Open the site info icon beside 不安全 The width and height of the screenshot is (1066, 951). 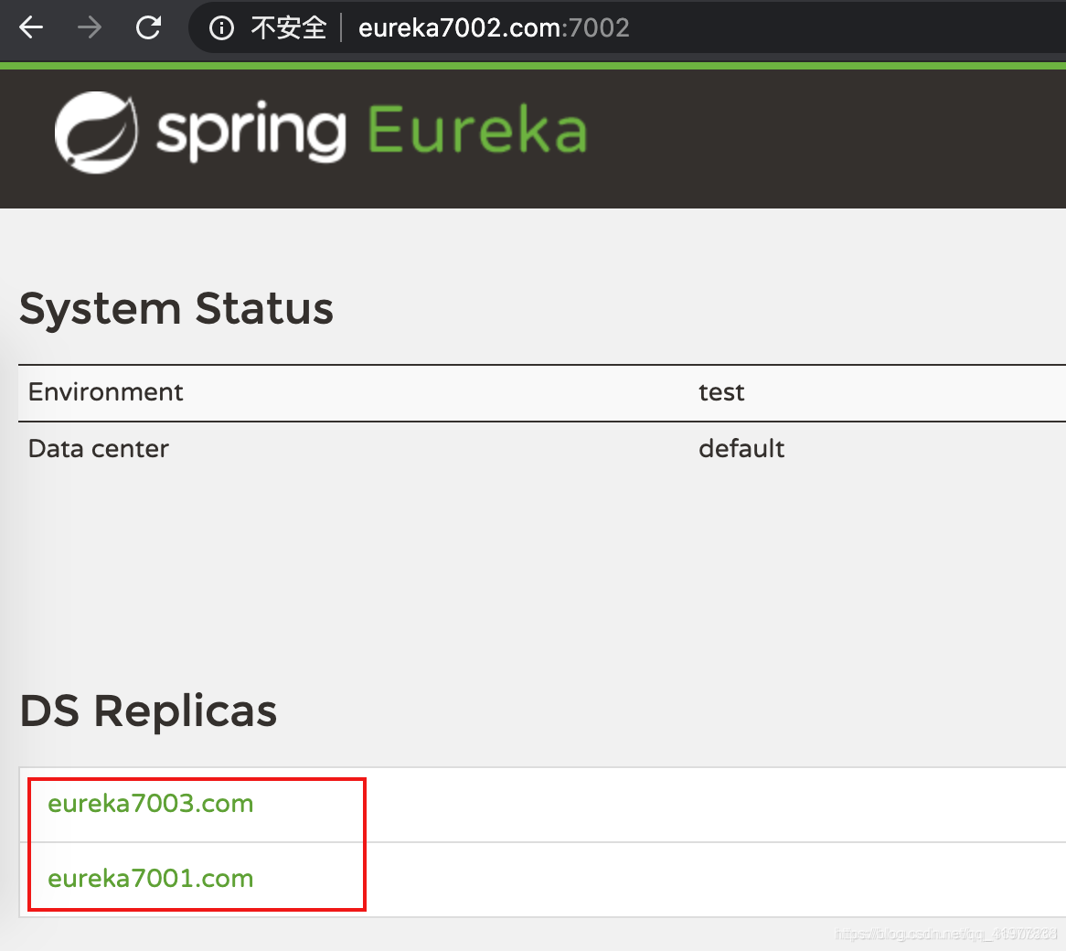coord(221,27)
